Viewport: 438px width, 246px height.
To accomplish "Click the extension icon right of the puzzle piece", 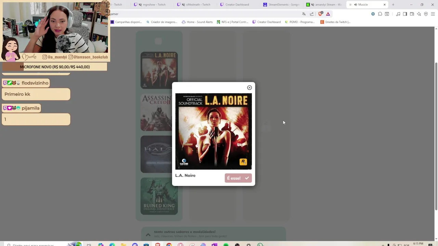I will [387, 14].
